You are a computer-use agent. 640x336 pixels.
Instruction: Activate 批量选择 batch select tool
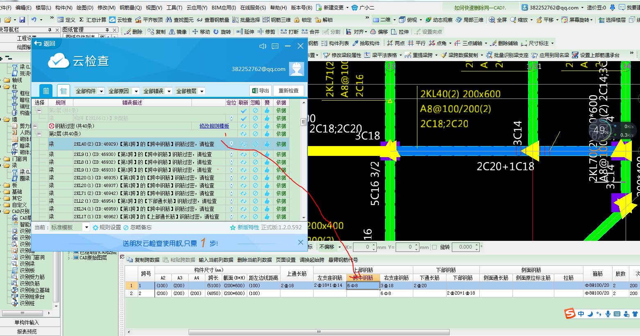point(246,20)
